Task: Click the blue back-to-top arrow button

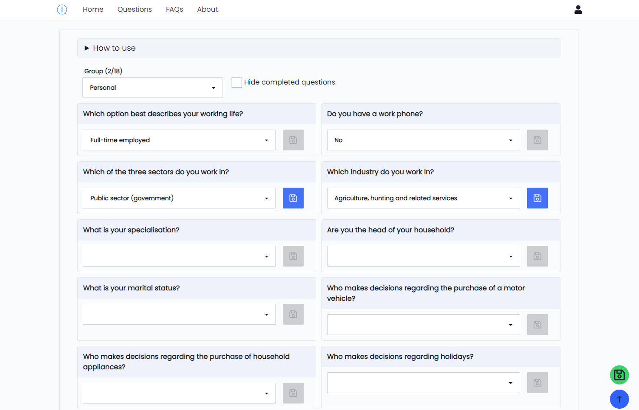Action: coord(619,399)
